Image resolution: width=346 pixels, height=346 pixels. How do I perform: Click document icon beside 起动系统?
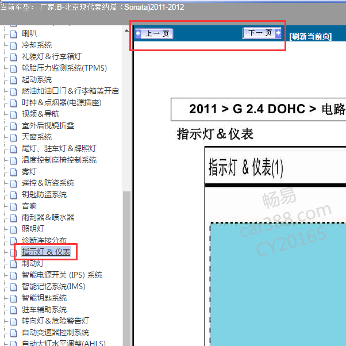pyautogui.click(x=14, y=80)
